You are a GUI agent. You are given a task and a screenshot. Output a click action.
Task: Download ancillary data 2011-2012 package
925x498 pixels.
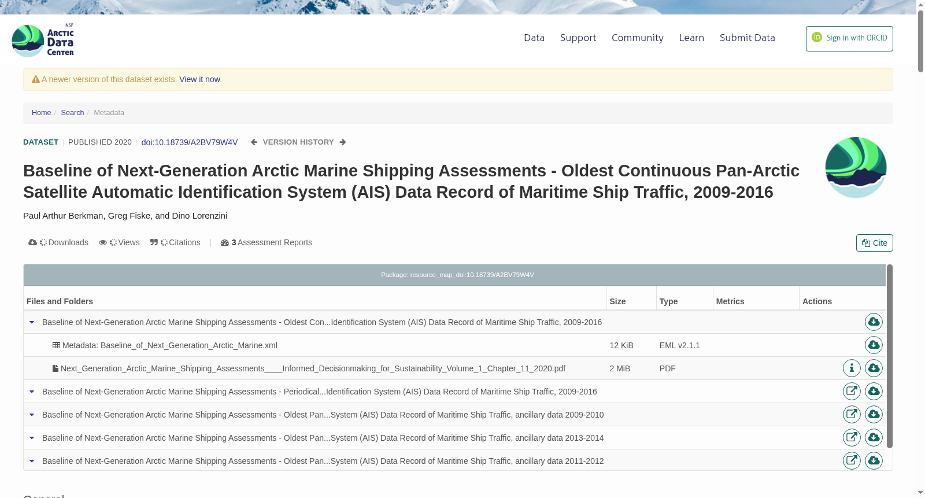(874, 460)
